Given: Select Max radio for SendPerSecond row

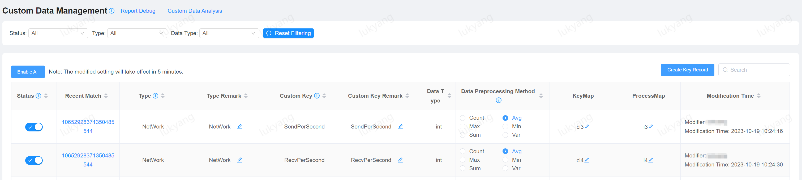Looking at the screenshot, I should pos(463,126).
